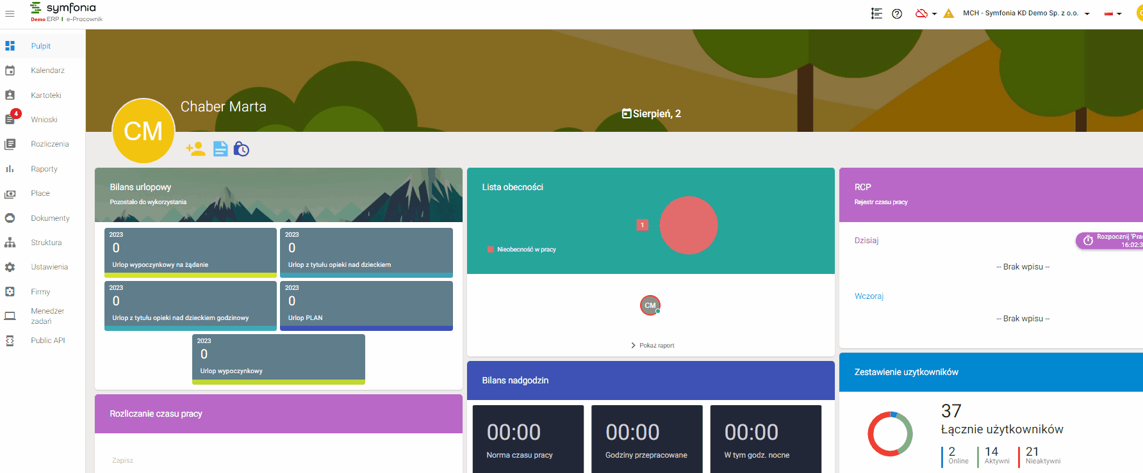Click the briefcase clock icon

241,149
